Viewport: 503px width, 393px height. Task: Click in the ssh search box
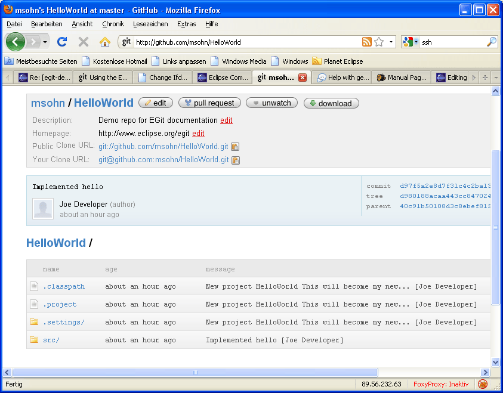click(452, 42)
